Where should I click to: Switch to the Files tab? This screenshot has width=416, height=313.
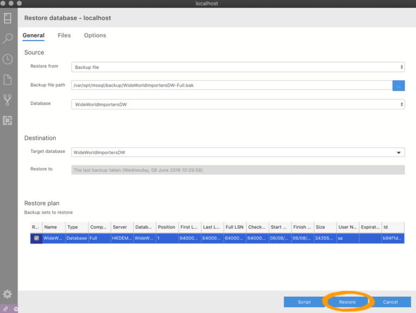[64, 36]
